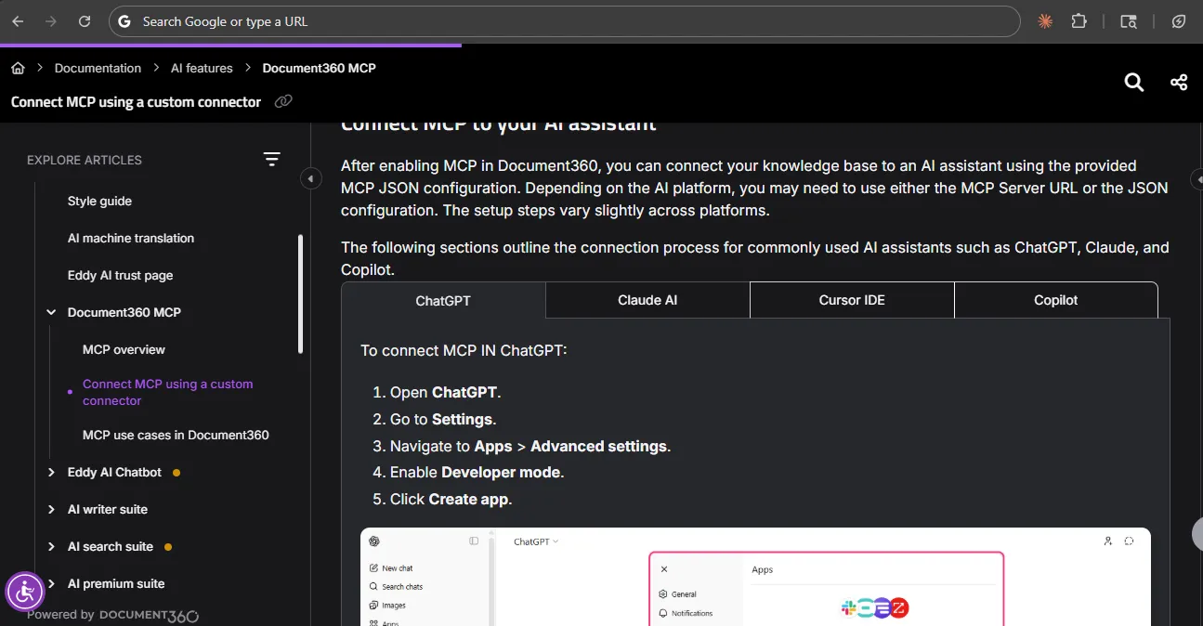This screenshot has width=1203, height=626.
Task: Open Connect MCP using a custom connector
Action: coord(167,392)
